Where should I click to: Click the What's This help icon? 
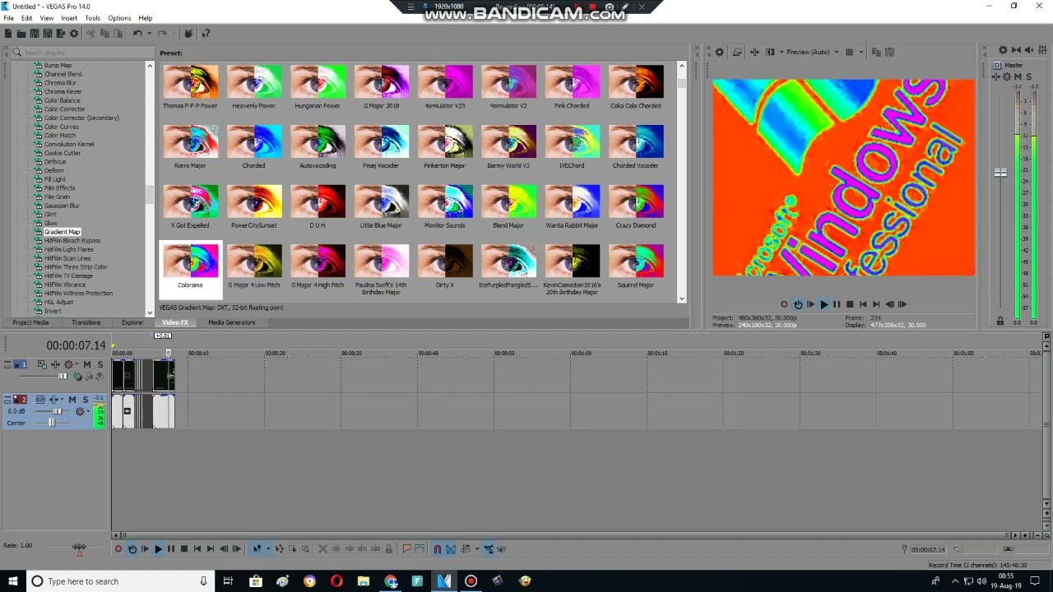[x=206, y=33]
